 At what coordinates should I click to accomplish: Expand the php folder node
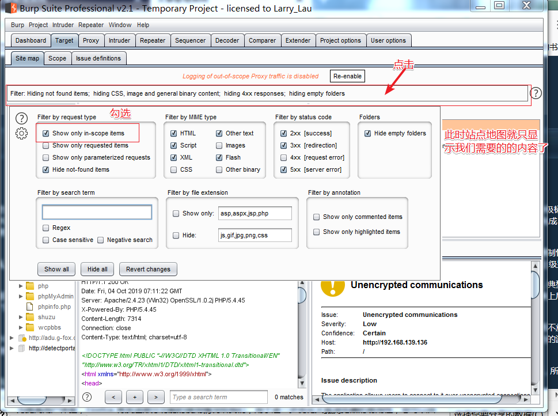[21, 286]
